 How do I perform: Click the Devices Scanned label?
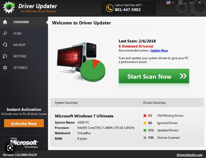pos(168,137)
